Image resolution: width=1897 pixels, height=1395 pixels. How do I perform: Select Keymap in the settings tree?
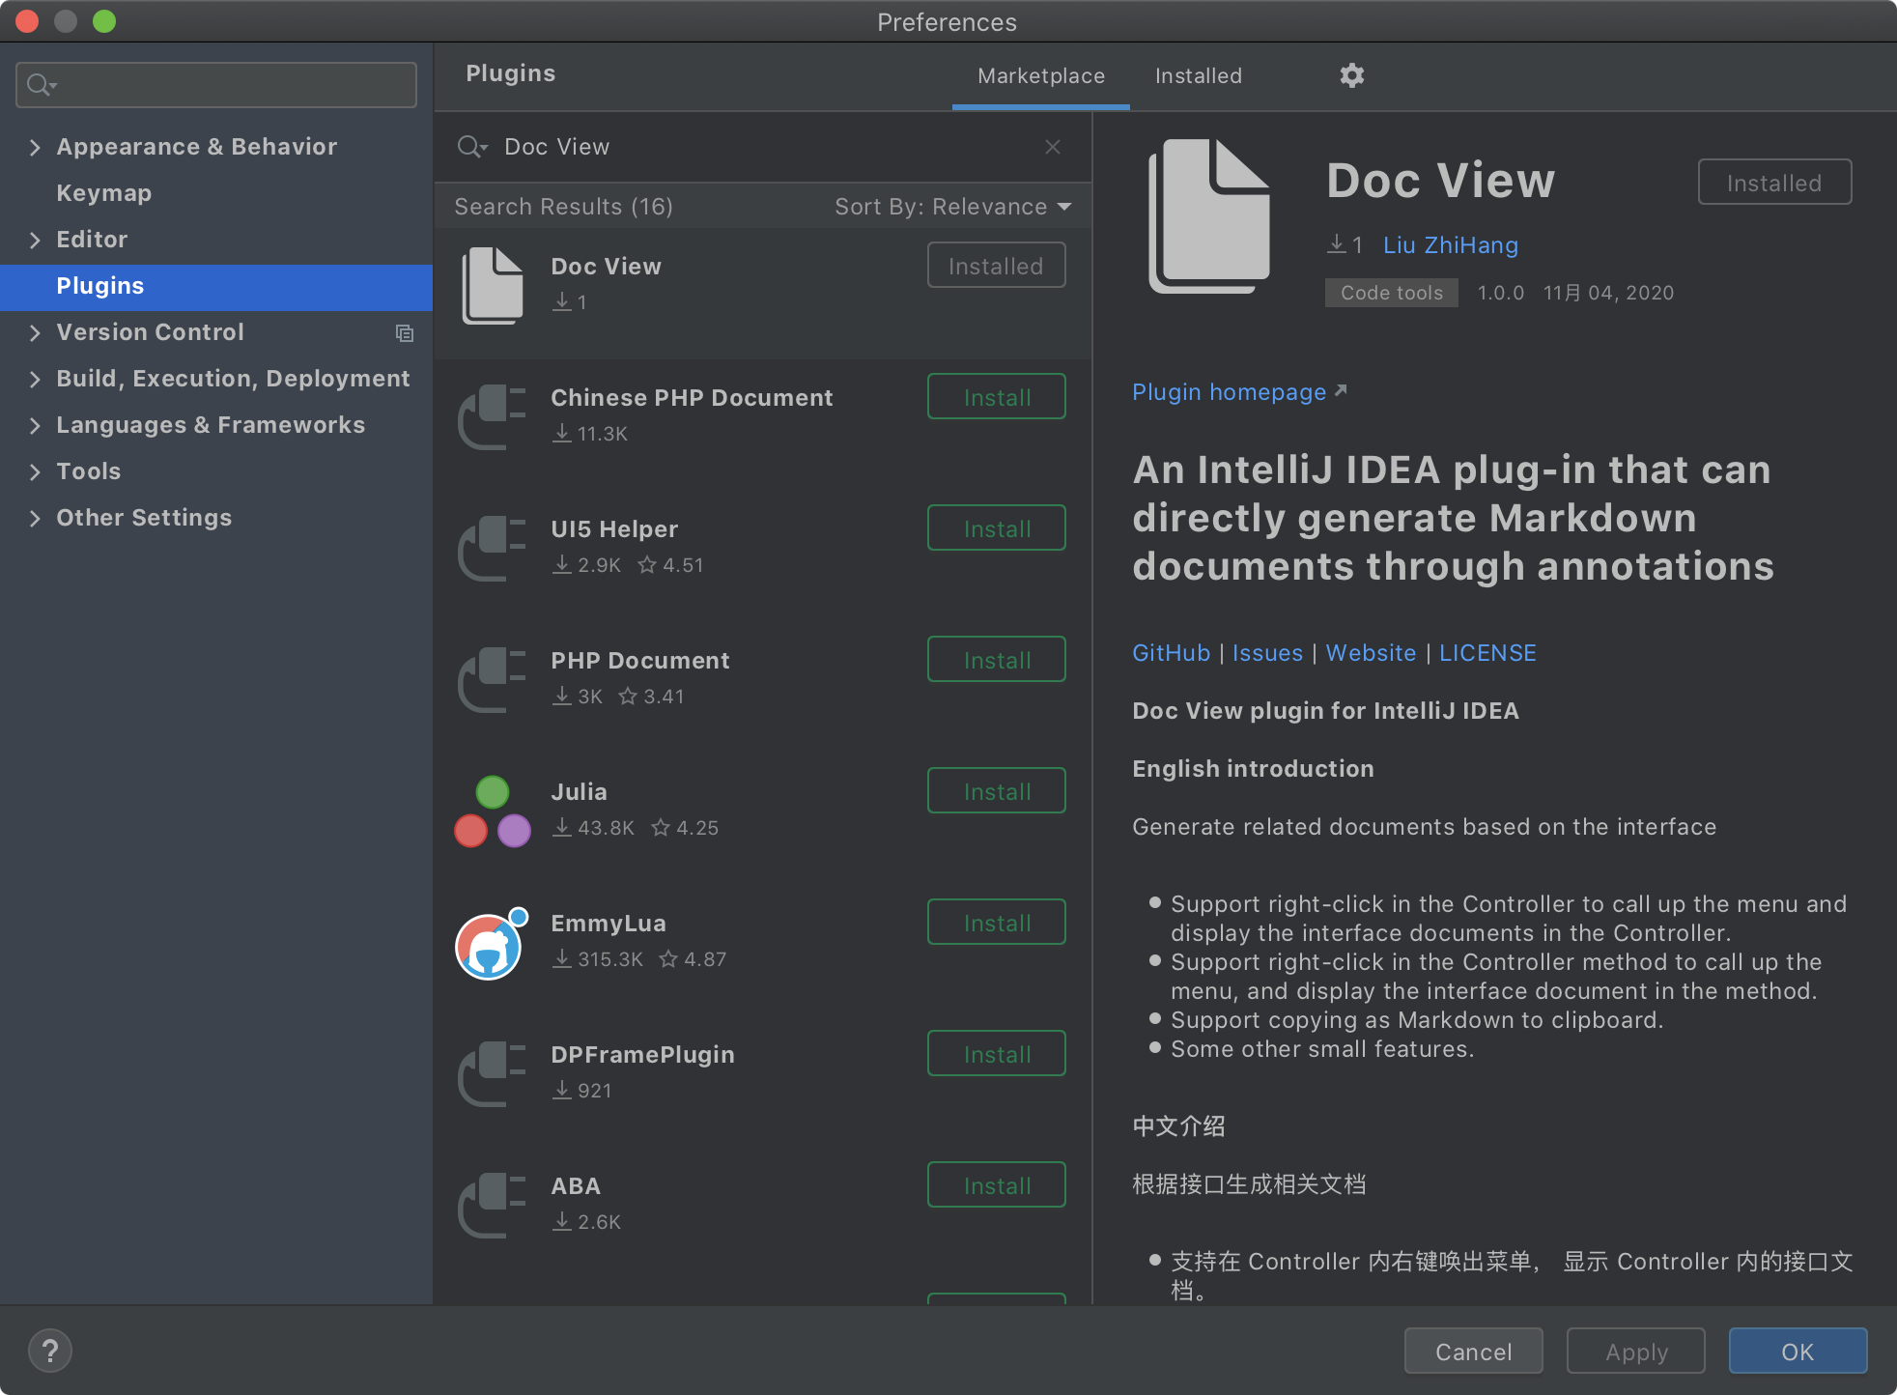[216, 193]
